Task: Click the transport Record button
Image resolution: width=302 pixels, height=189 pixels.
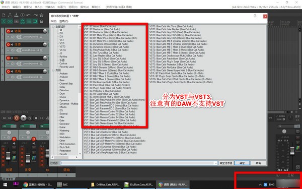Action: point(17,118)
